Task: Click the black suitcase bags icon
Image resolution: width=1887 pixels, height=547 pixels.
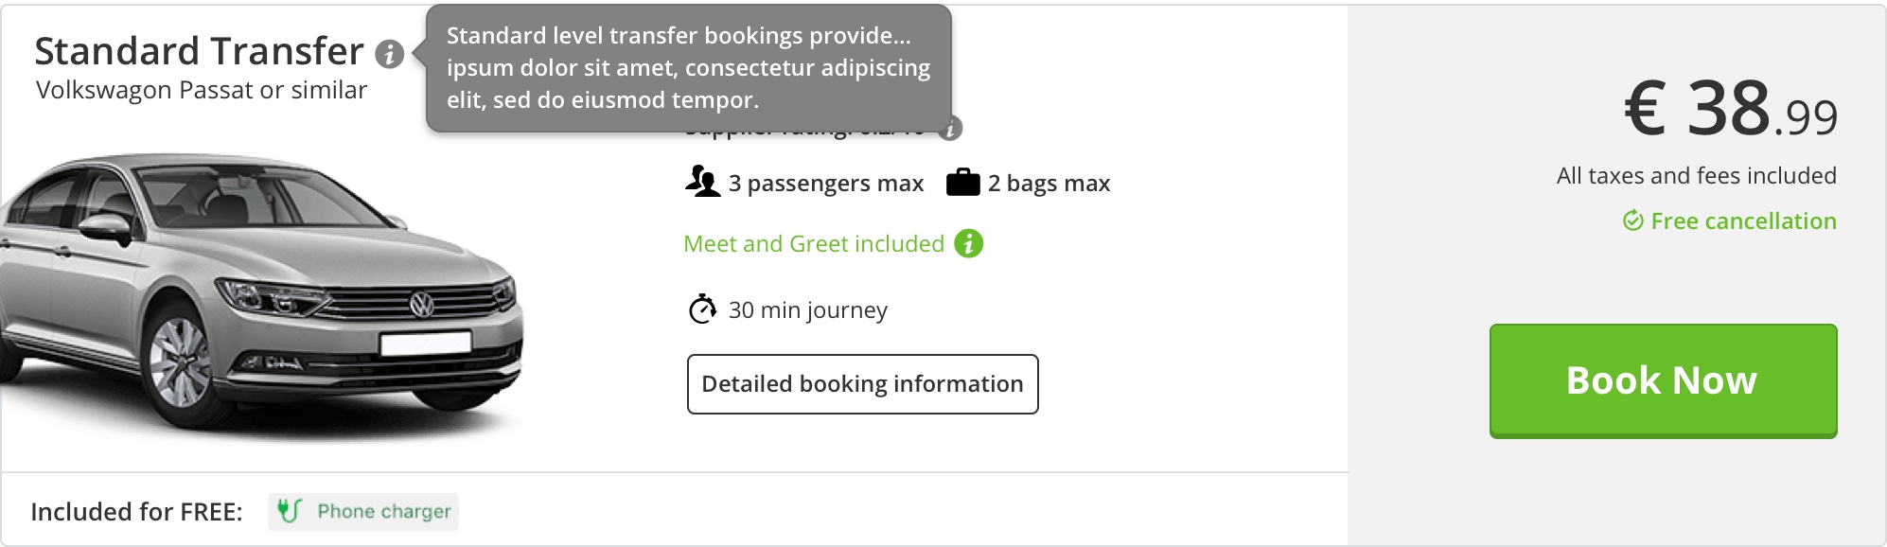Action: pyautogui.click(x=962, y=182)
